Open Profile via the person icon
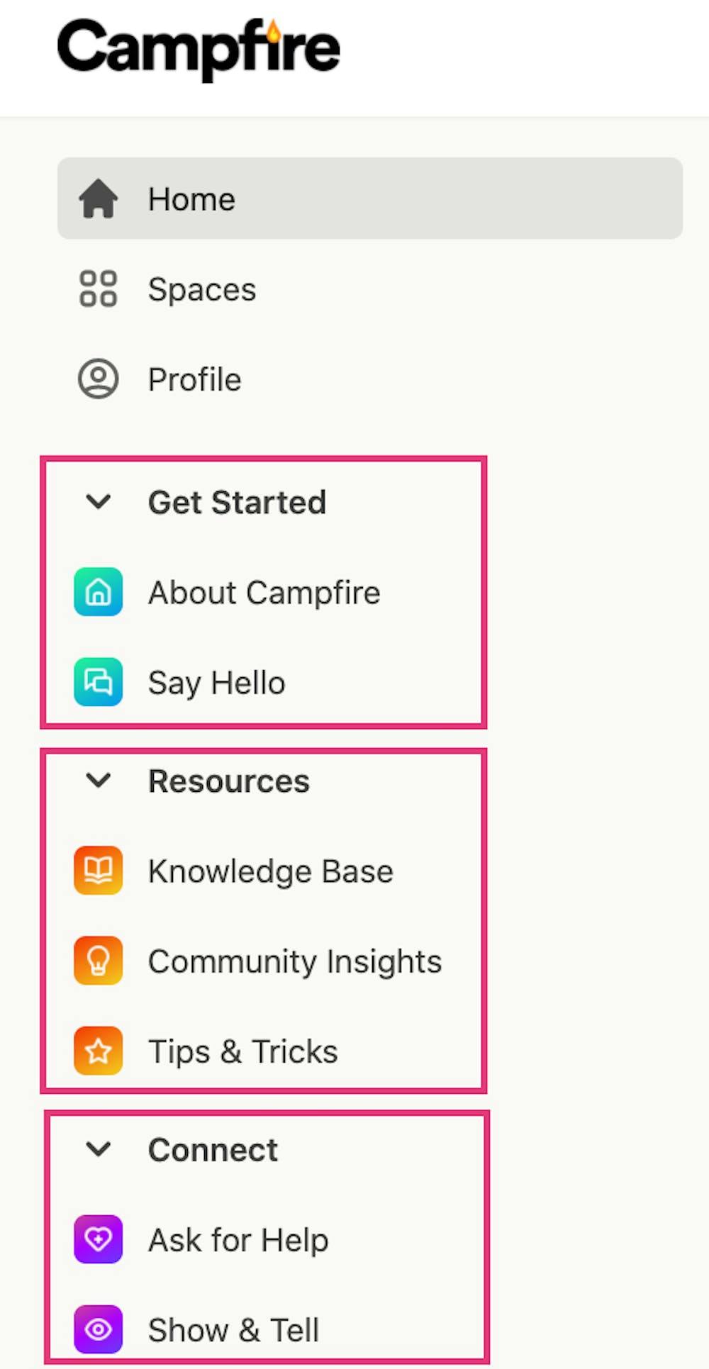 99,379
